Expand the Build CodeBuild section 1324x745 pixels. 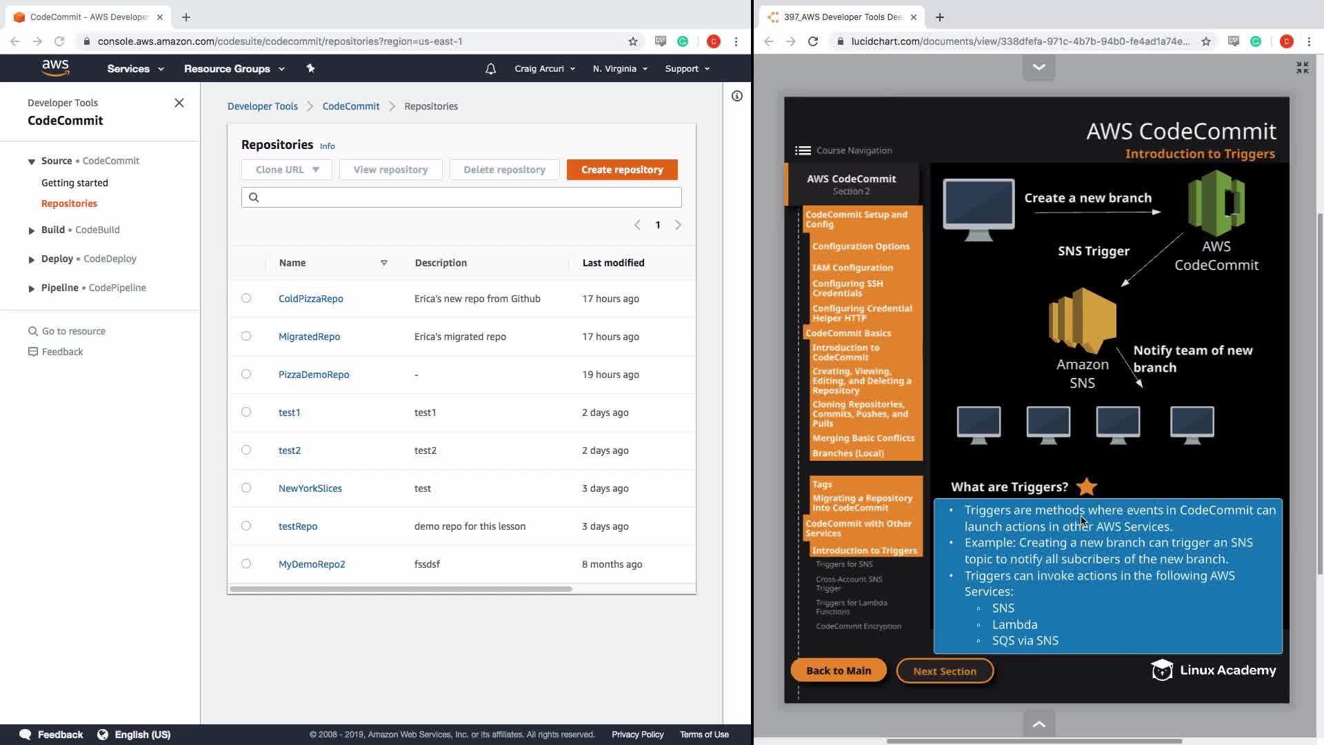pyautogui.click(x=32, y=230)
